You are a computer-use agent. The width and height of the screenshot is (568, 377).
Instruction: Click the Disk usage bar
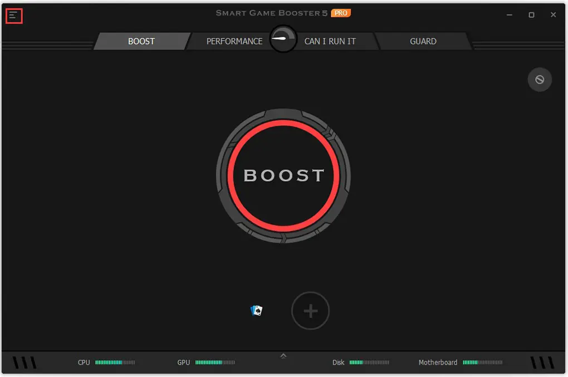369,363
